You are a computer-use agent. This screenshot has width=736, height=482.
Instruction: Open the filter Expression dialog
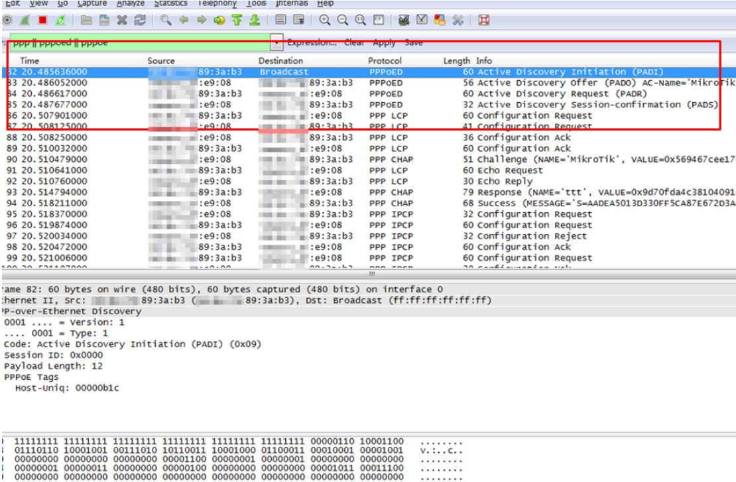(312, 42)
